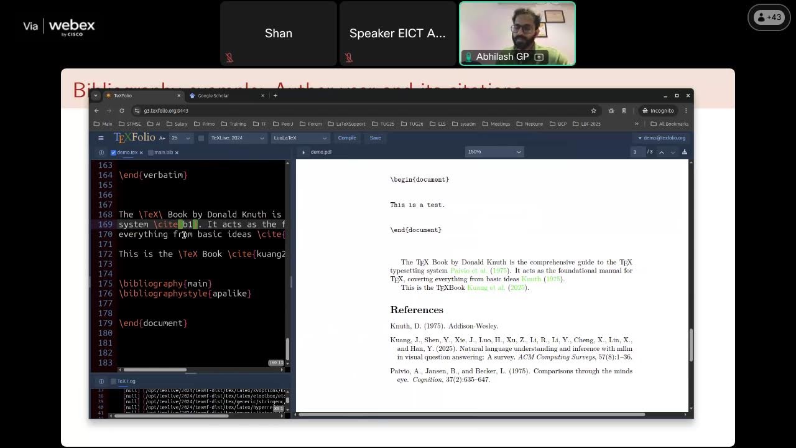The width and height of the screenshot is (796, 448).
Task: Go back in the browser
Action: coord(96,111)
